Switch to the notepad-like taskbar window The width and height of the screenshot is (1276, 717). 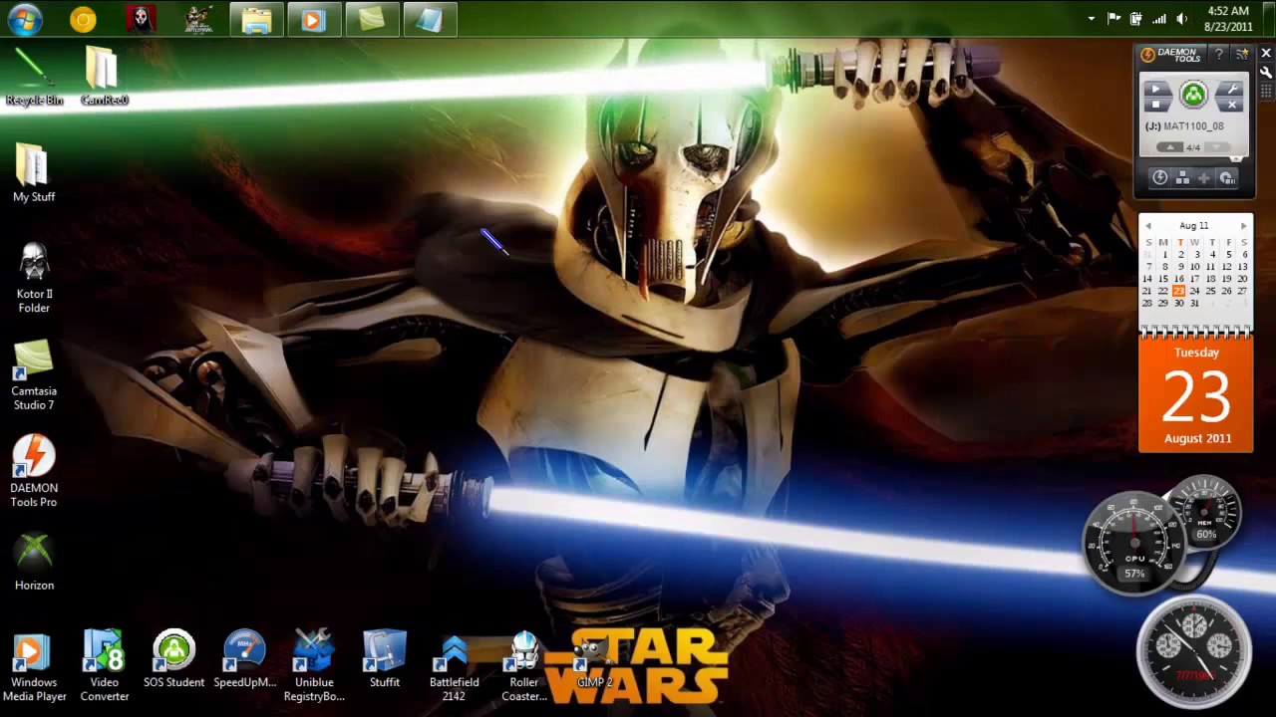coord(430,19)
